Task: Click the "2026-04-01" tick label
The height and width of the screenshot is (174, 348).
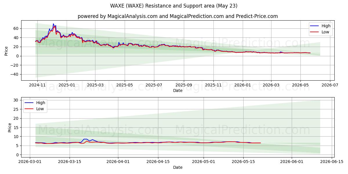Action: [118, 162]
